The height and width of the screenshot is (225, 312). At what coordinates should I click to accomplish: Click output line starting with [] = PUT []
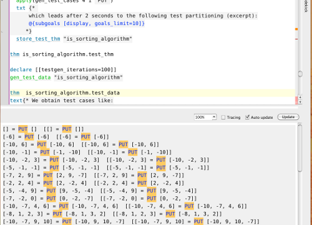[43, 129]
